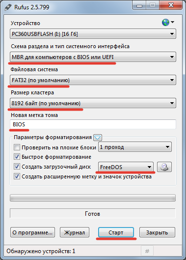Toggle the create bootable disk checkbox
Viewport: 186px width, 260px height.
(x=17, y=167)
